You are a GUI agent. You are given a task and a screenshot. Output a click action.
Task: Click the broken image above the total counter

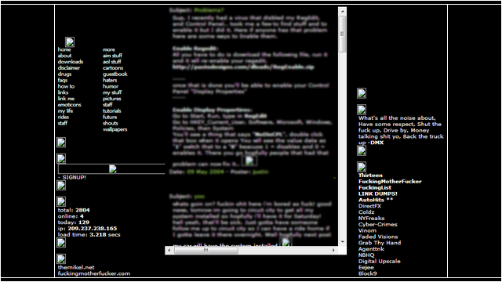click(61, 201)
